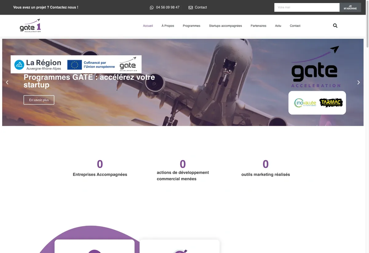
Task: Click the Entreprises Accompagnées counter label
Action: (x=100, y=174)
